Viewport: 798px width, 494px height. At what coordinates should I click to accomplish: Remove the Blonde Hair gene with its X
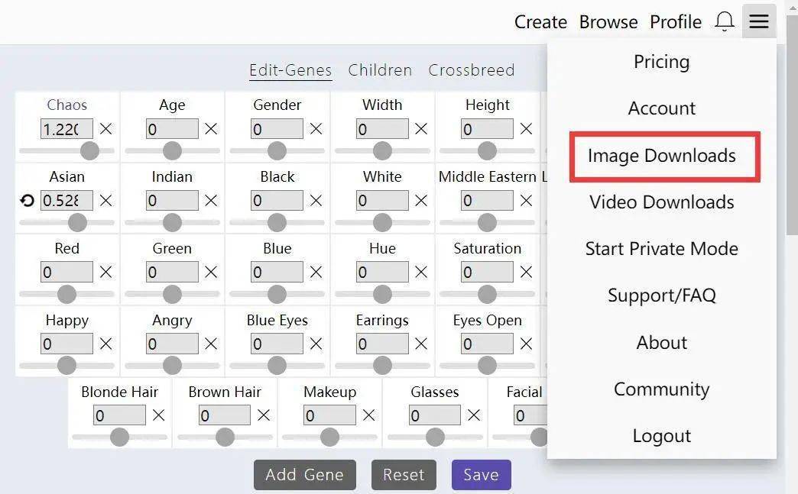point(158,415)
